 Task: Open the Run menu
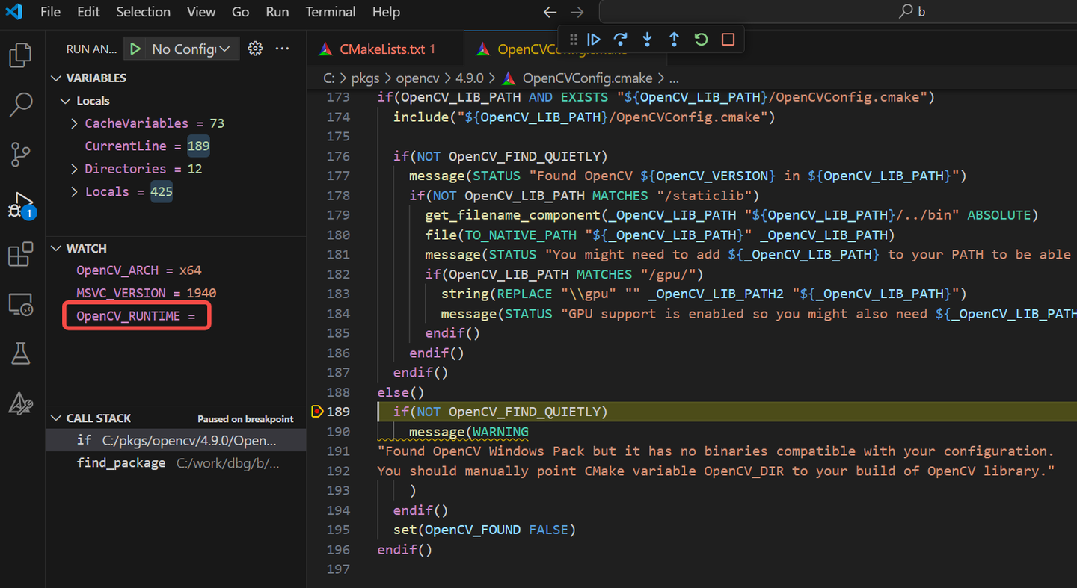pyautogui.click(x=277, y=12)
